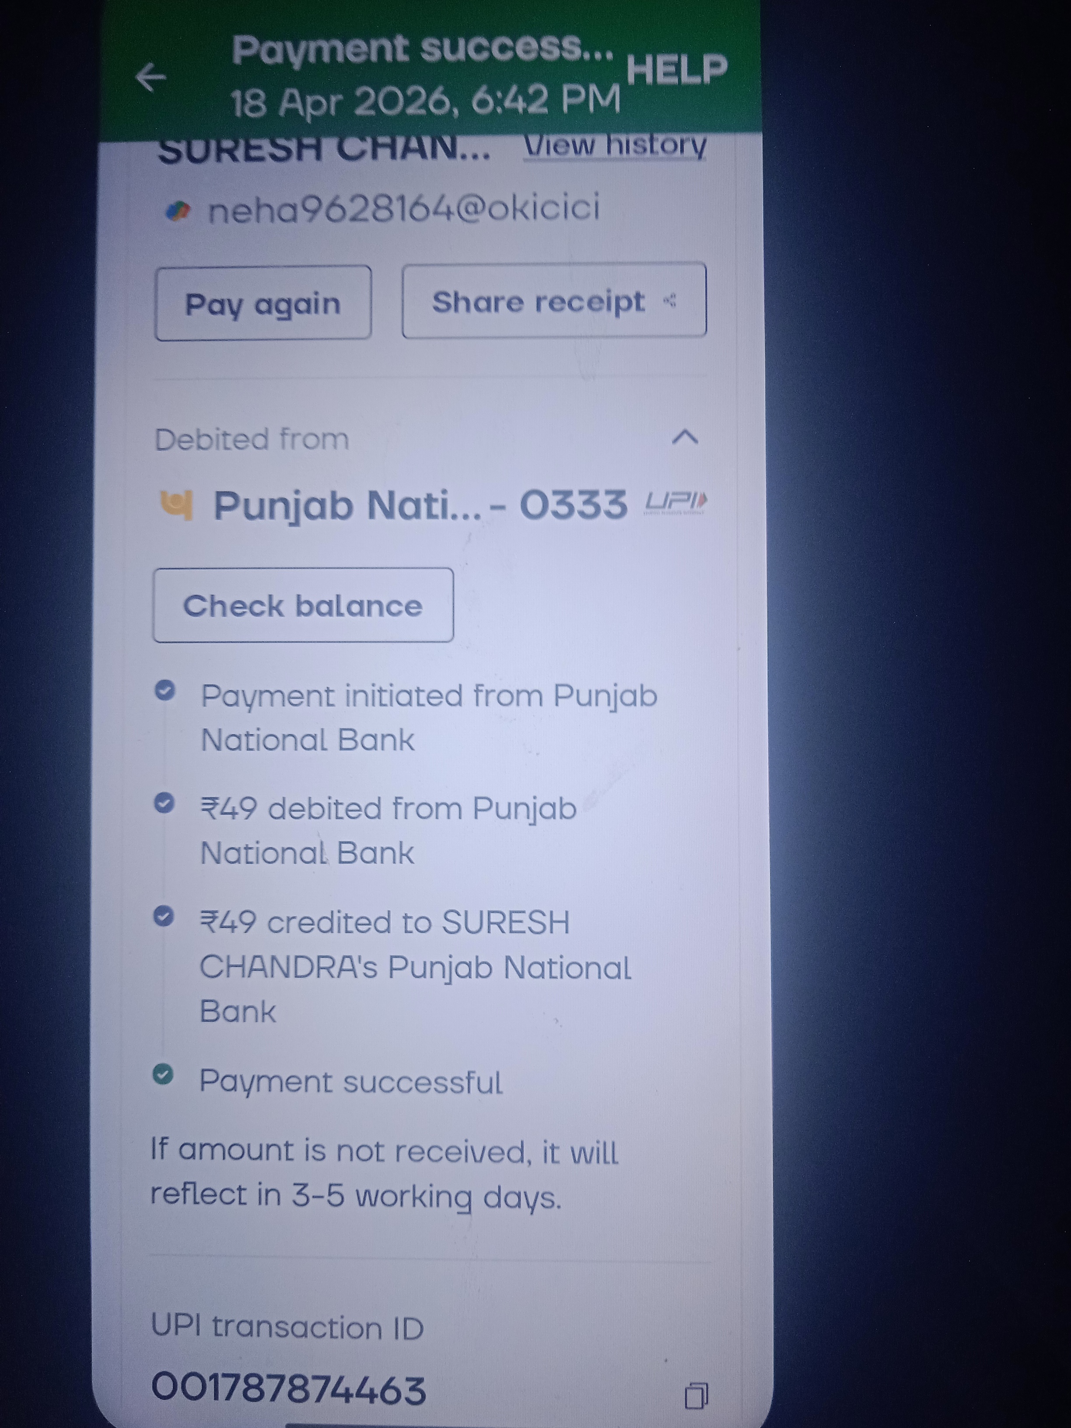Tap the ₹49 debited step checkmark
1071x1428 pixels.
(164, 803)
